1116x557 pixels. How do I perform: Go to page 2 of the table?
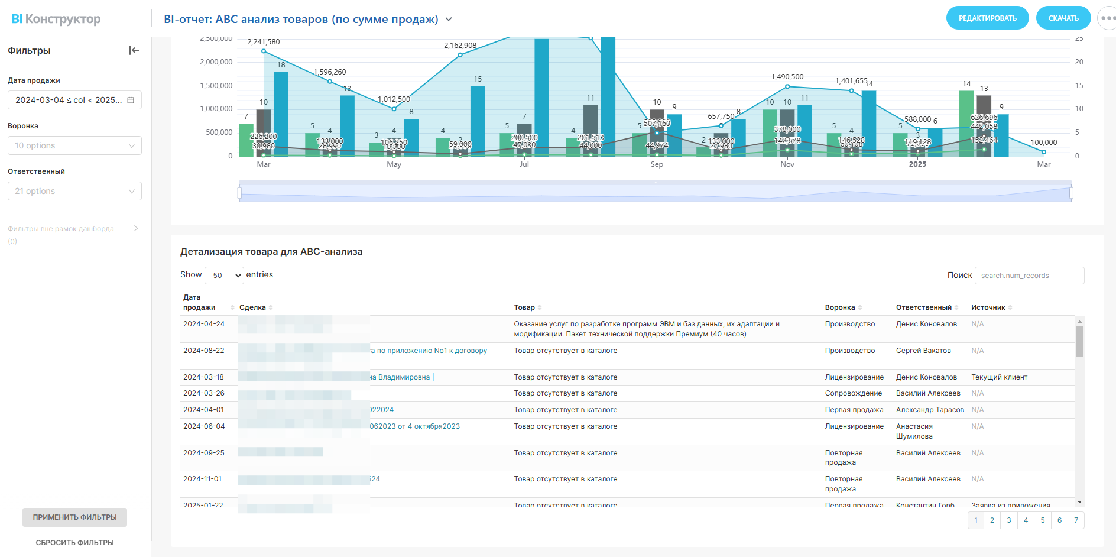992,520
